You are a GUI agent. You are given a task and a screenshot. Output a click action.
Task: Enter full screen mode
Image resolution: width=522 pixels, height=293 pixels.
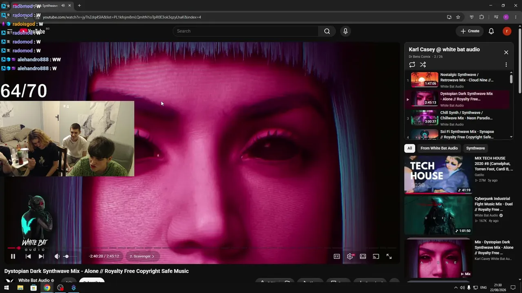tap(389, 256)
